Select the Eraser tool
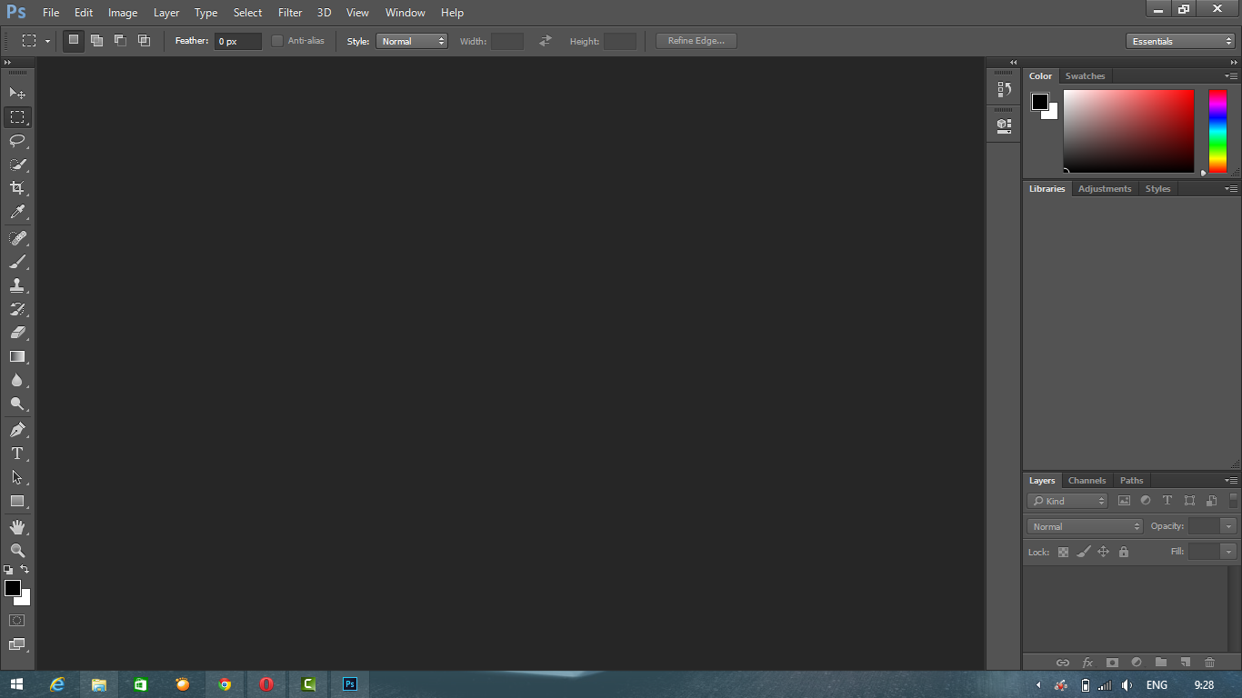This screenshot has width=1242, height=698. 17,333
